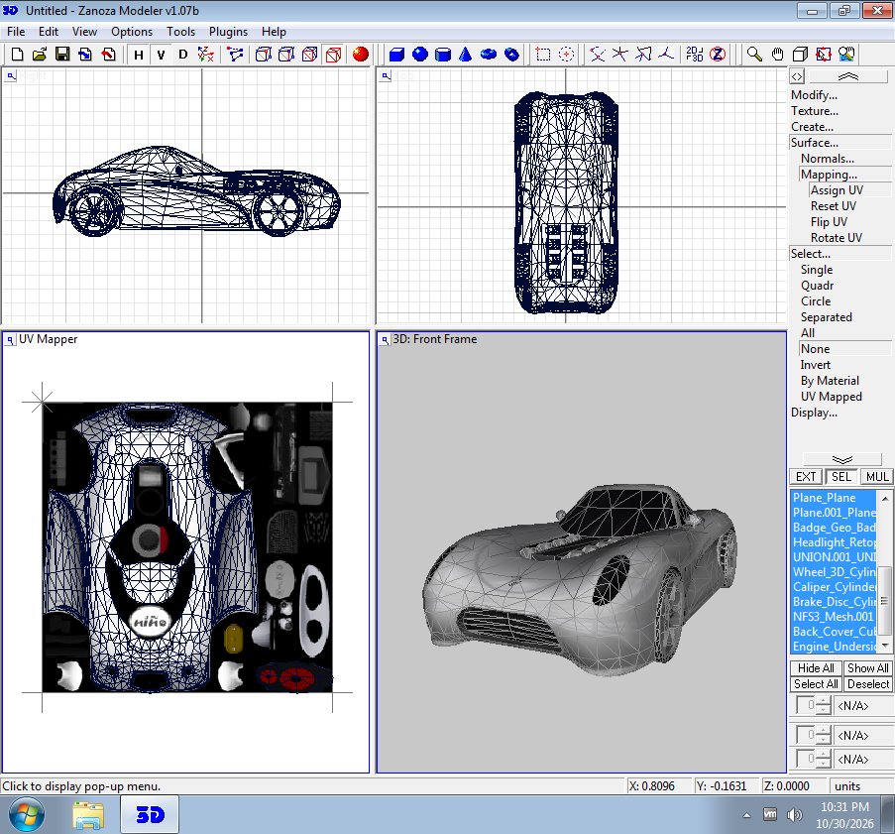Open the View menu
Image resolution: width=895 pixels, height=834 pixels.
tap(84, 32)
